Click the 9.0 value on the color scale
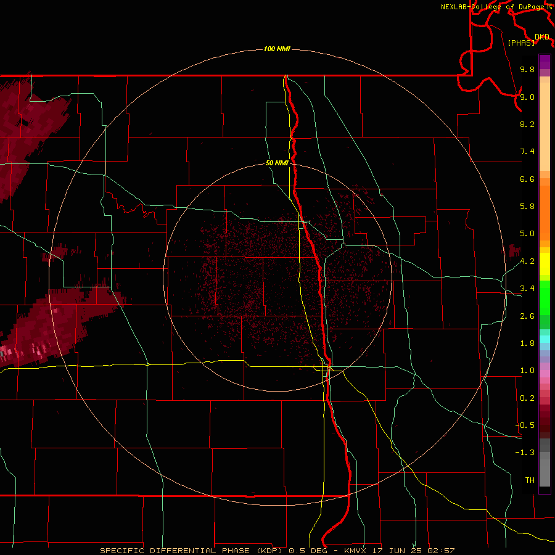Image resolution: width=555 pixels, height=555 pixels. pos(527,97)
